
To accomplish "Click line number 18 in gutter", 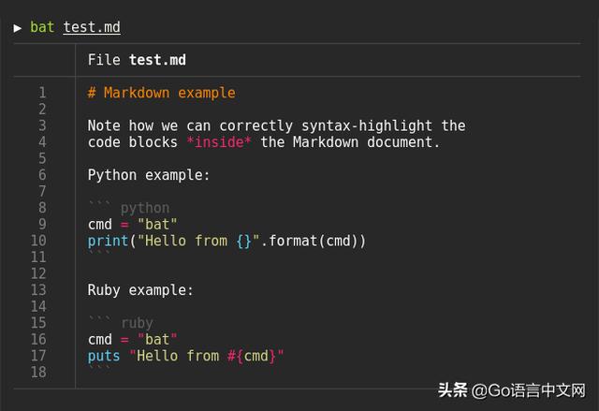I will click(38, 372).
